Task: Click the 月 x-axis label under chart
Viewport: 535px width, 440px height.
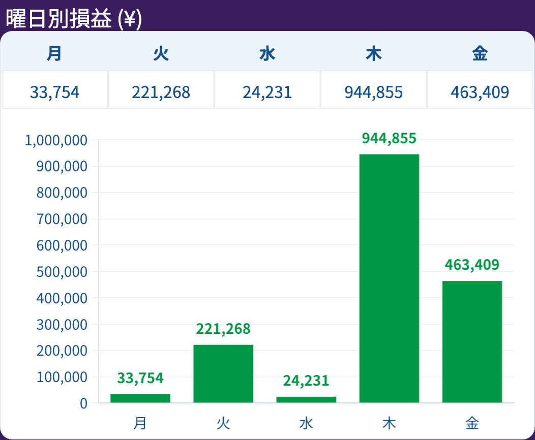Action: coord(140,423)
